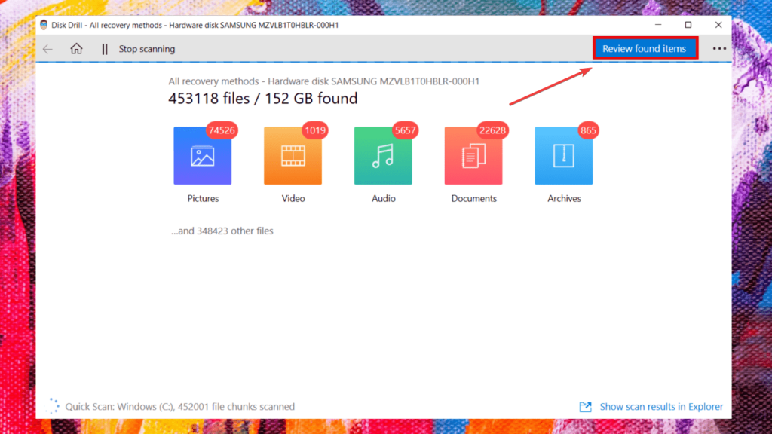Open the Documents category icon
The height and width of the screenshot is (434, 772).
(473, 154)
